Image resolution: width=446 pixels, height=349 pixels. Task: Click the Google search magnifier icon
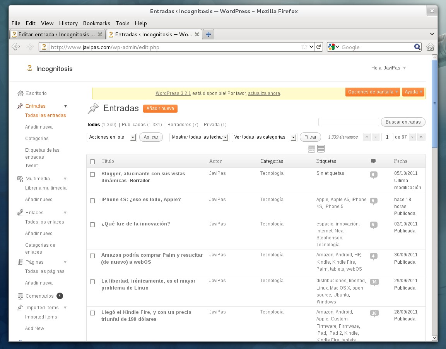(x=417, y=47)
